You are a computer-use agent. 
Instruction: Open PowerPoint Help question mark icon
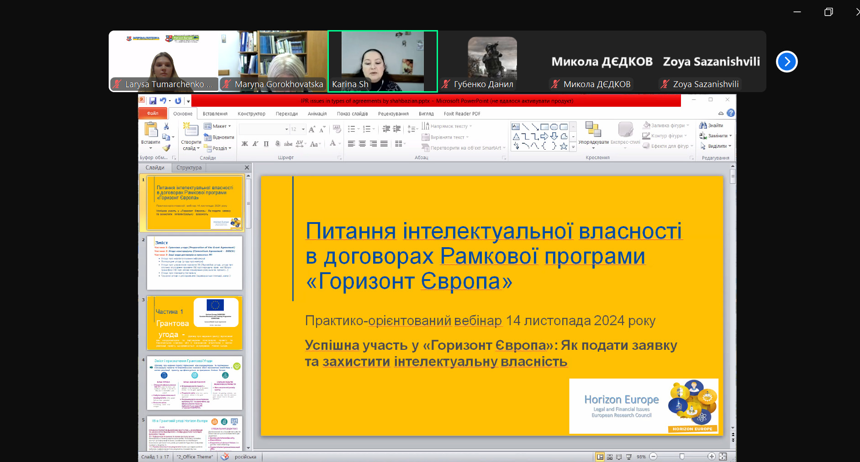[x=731, y=113]
